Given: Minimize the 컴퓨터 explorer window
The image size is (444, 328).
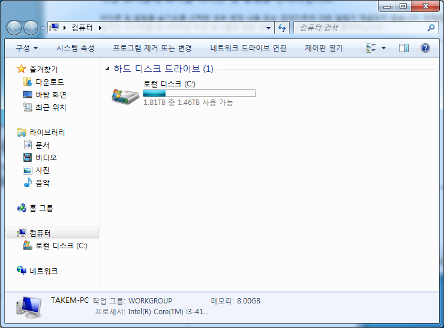Looking at the screenshot, I should pyautogui.click(x=387, y=6).
